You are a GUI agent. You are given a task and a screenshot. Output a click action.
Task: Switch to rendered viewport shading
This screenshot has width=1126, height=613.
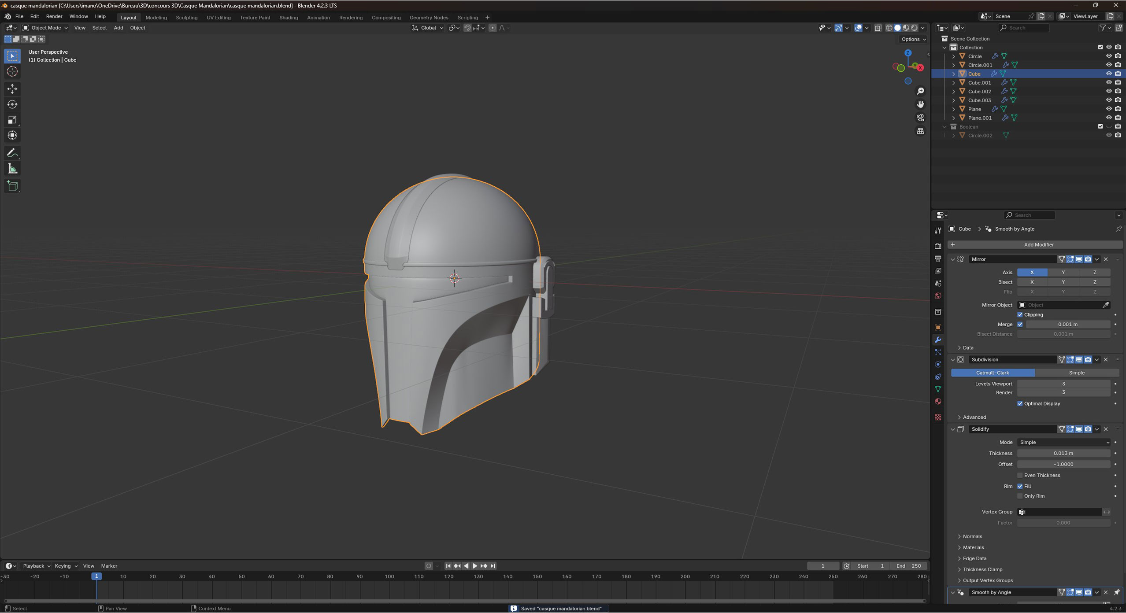(915, 28)
